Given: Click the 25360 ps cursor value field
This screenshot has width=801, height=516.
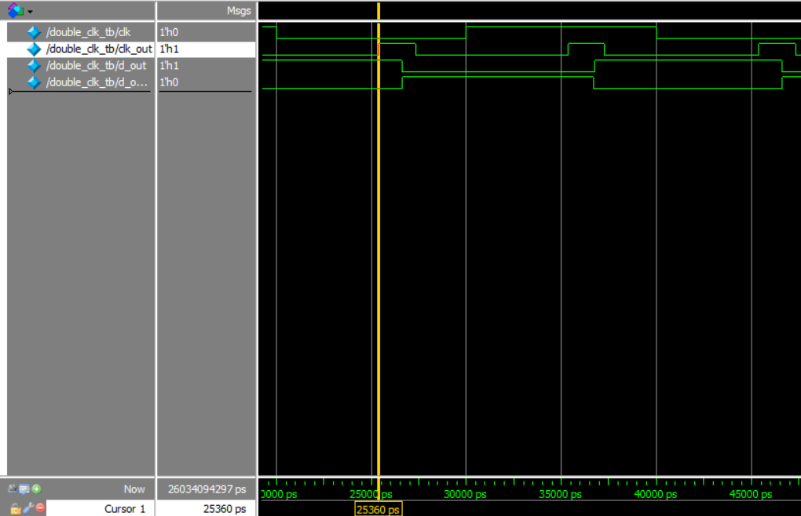Looking at the screenshot, I should point(207,508).
